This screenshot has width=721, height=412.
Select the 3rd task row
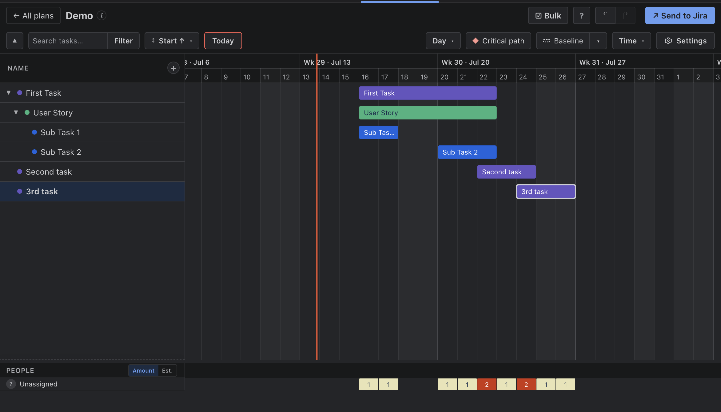coord(92,191)
